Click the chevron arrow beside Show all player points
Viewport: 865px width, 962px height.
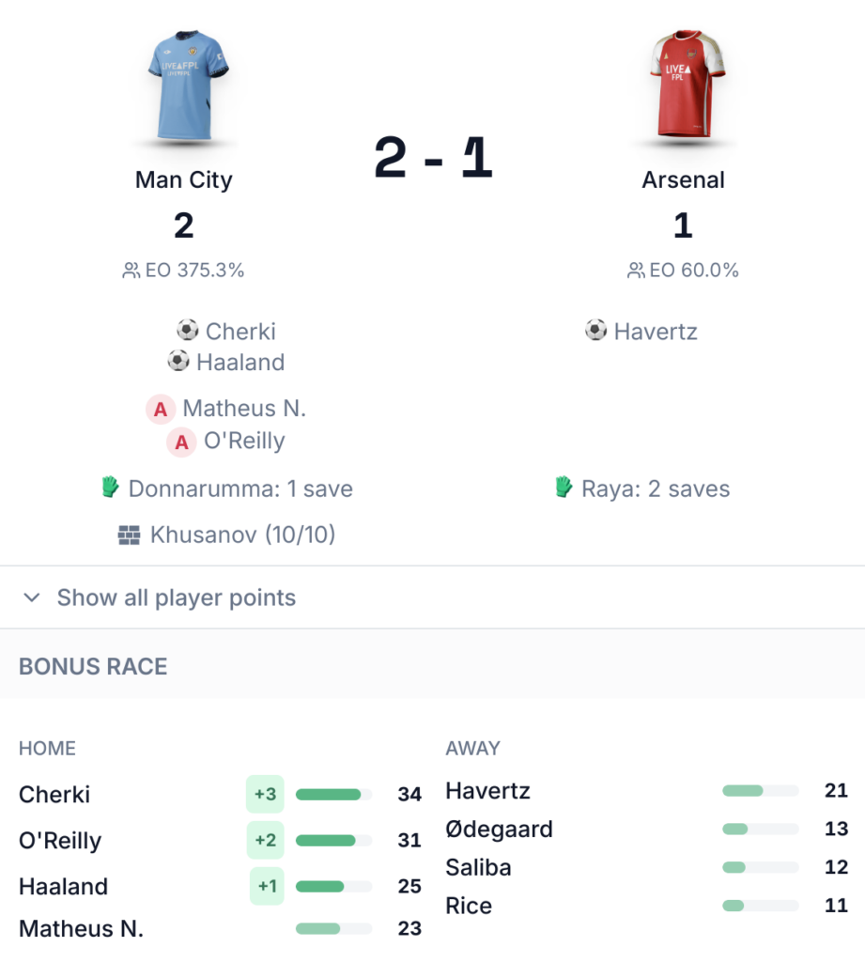(x=32, y=597)
